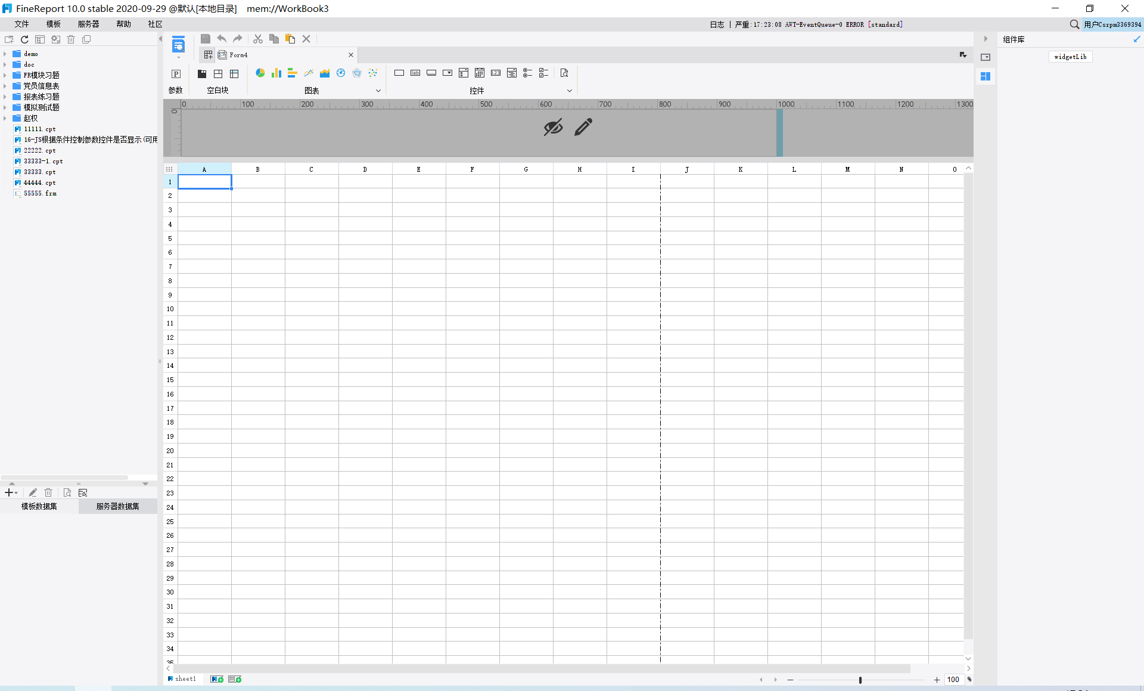This screenshot has width=1144, height=691.
Task: Click the number 123 widget icon
Action: coord(496,73)
